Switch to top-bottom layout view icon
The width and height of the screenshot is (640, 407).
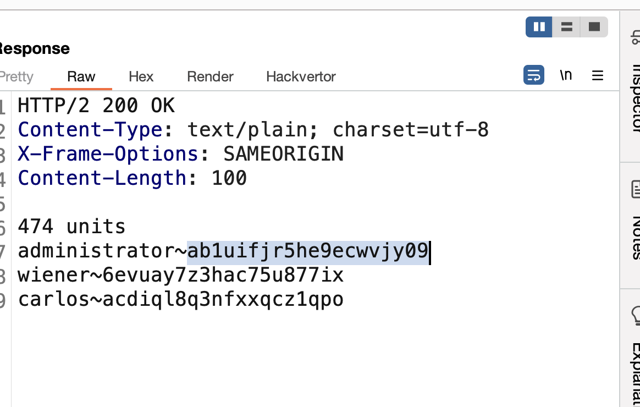point(566,27)
